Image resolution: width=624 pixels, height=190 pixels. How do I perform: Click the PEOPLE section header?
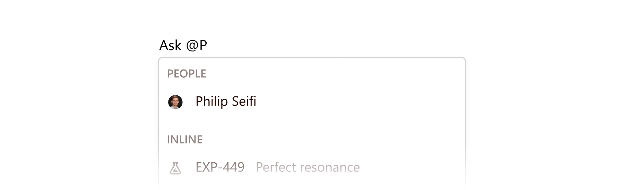pyautogui.click(x=187, y=74)
